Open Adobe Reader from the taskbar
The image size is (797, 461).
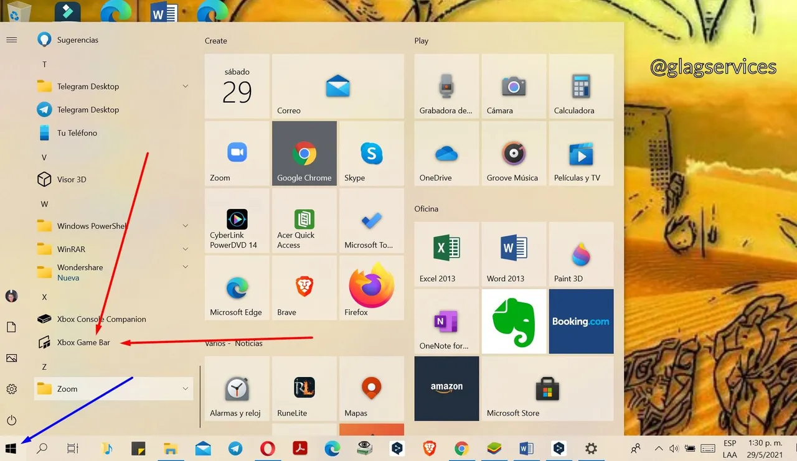point(300,448)
